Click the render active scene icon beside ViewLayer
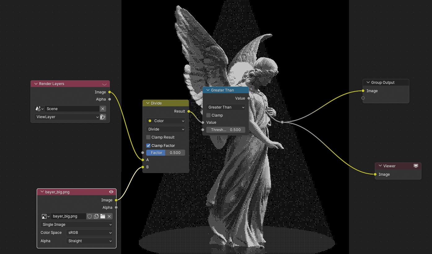Viewport: 432px width, 254px height. [103, 117]
